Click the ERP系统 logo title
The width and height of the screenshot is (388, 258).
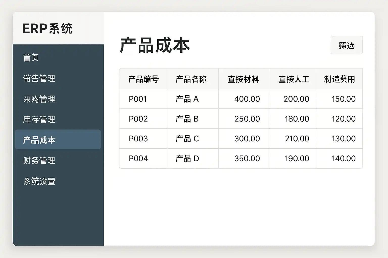47,28
